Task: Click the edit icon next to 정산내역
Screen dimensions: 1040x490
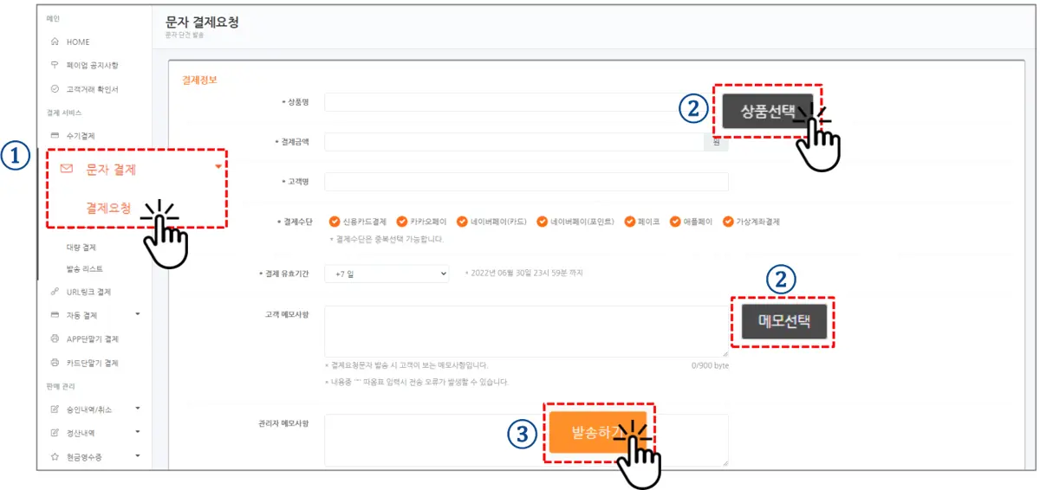Action: (55, 431)
